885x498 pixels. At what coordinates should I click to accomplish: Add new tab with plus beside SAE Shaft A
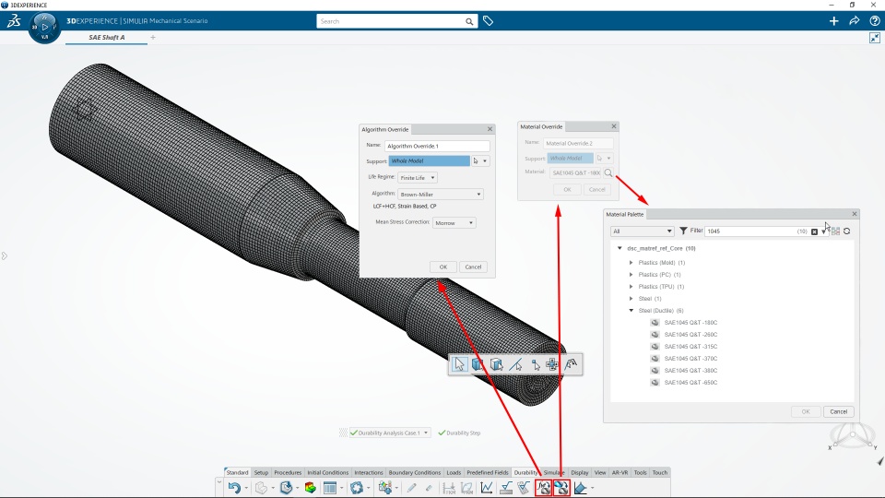click(x=153, y=37)
